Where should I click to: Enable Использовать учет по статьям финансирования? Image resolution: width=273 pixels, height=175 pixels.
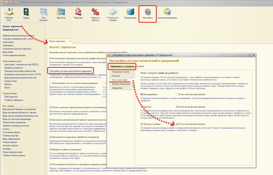[50, 83]
